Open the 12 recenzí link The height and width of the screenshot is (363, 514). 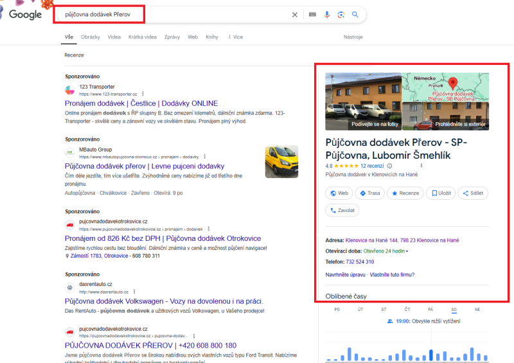(x=372, y=166)
